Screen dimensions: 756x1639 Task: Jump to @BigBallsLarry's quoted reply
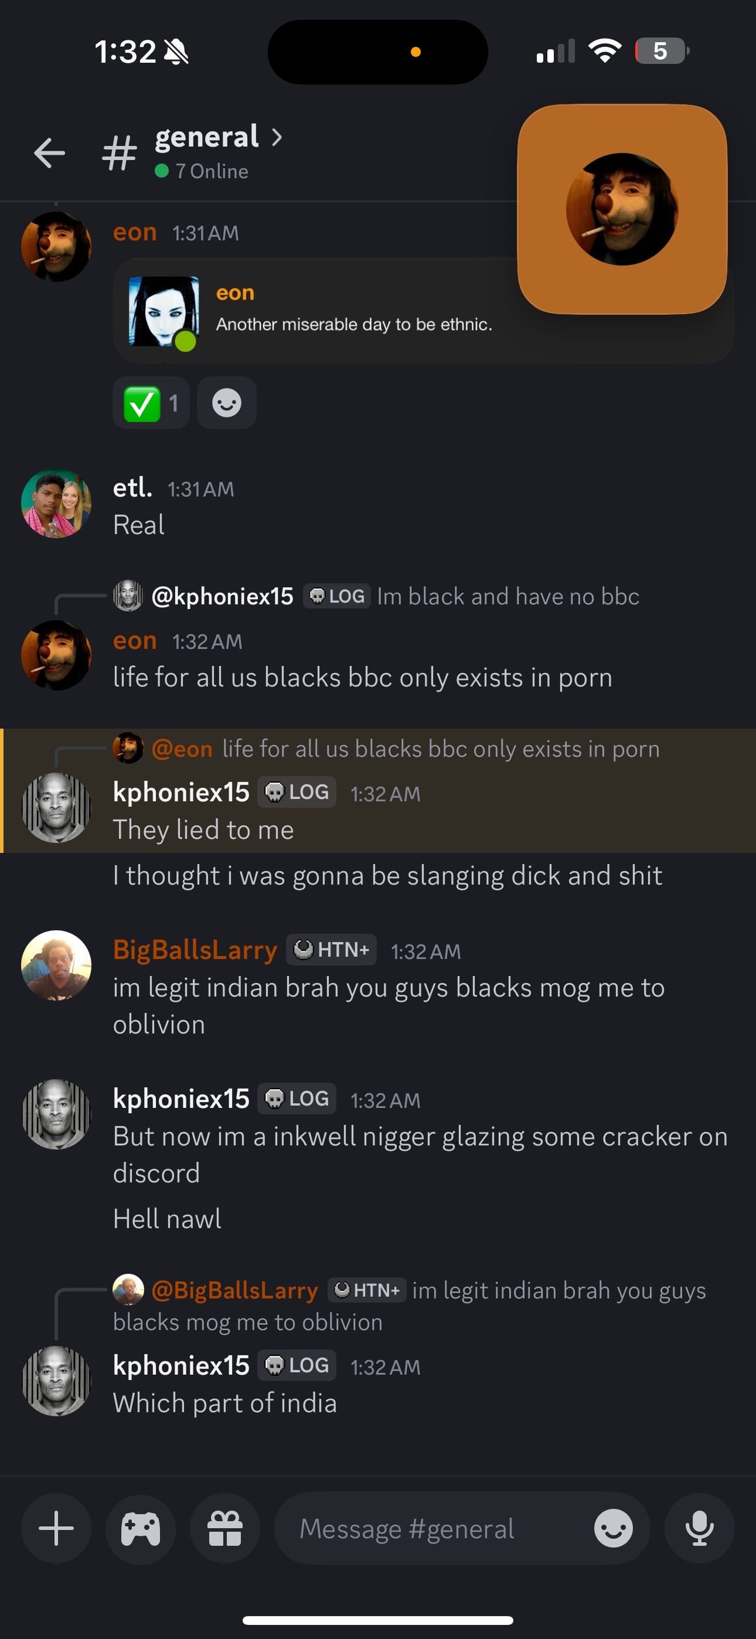pyautogui.click(x=409, y=1305)
